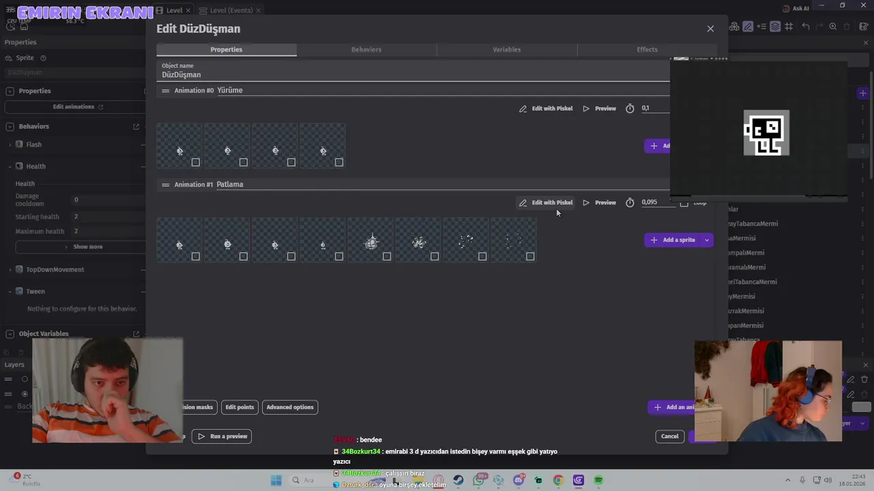Screen dimensions: 874x491
Task: Toggle the layers panel toolbar icon
Action: coord(775,27)
